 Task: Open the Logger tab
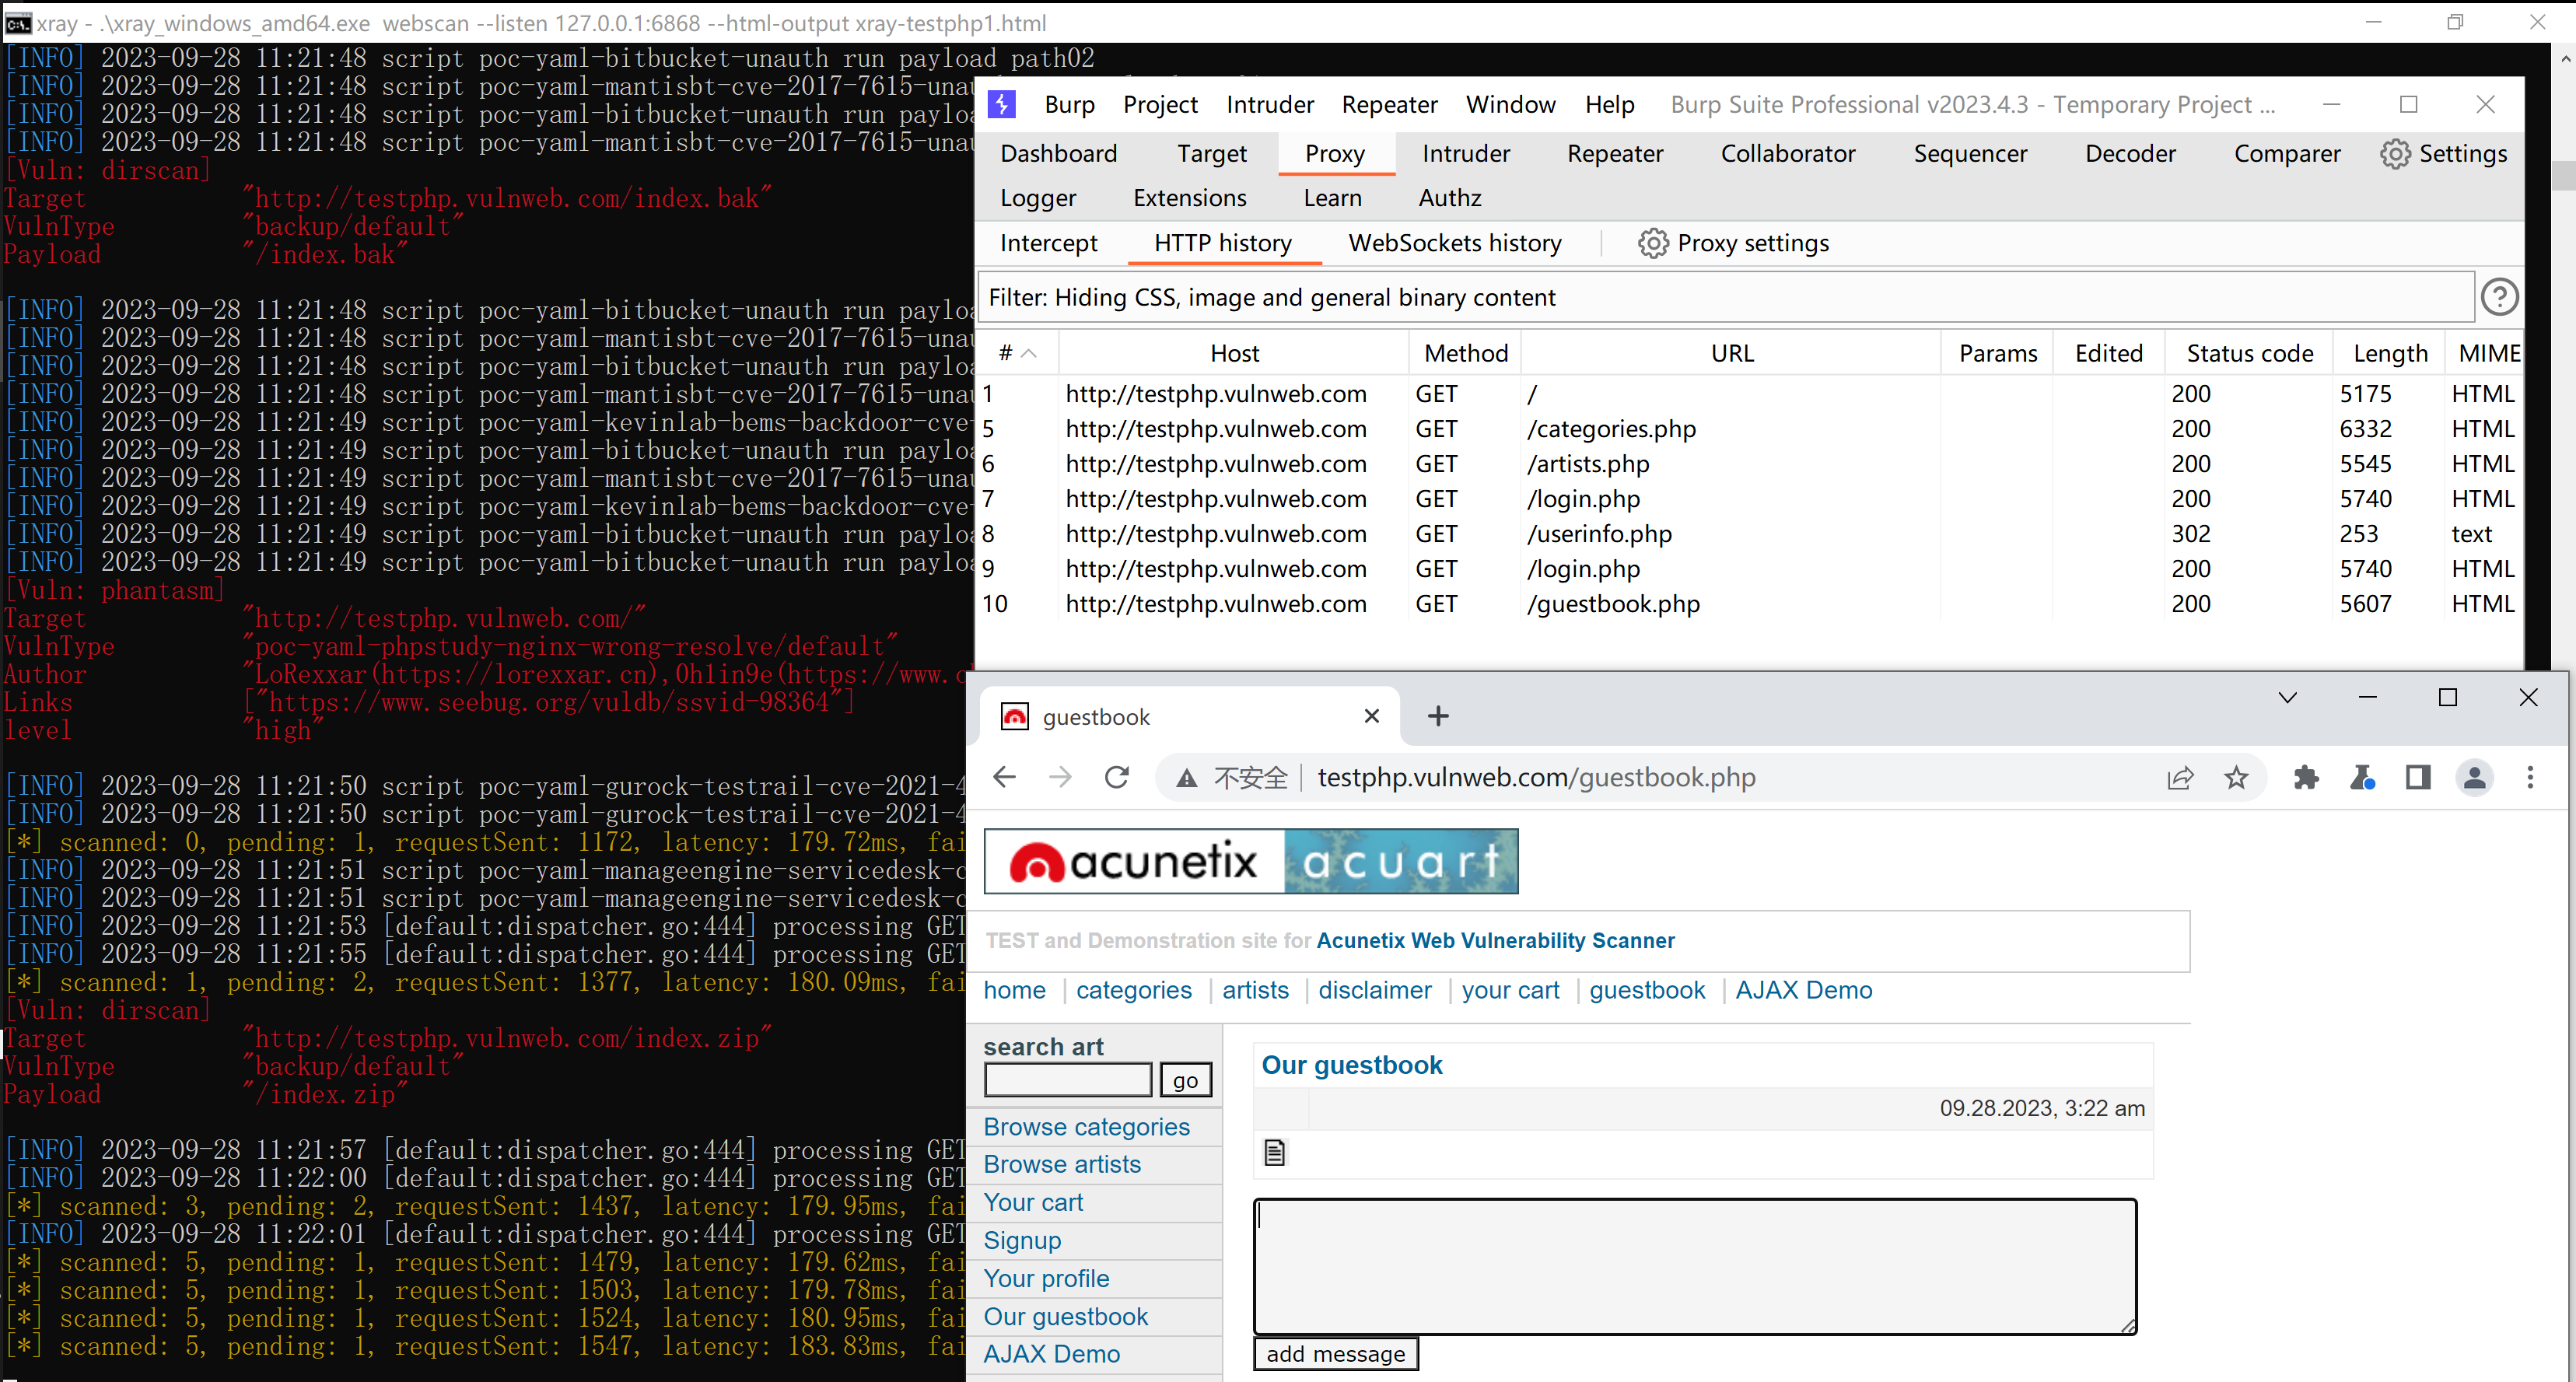pos(1038,198)
